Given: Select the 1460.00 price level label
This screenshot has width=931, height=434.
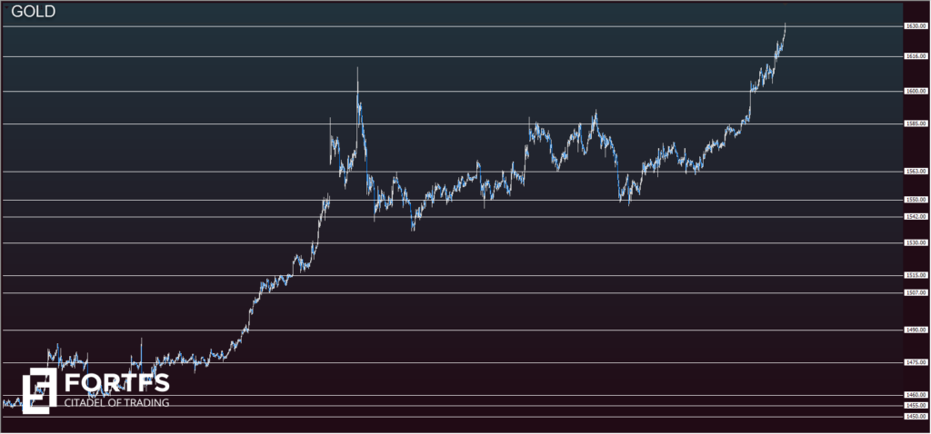Looking at the screenshot, I should (915, 395).
